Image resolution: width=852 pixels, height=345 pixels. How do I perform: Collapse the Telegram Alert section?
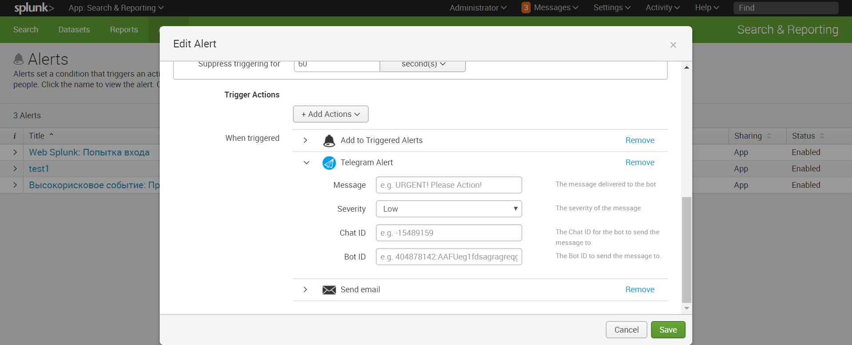[306, 163]
